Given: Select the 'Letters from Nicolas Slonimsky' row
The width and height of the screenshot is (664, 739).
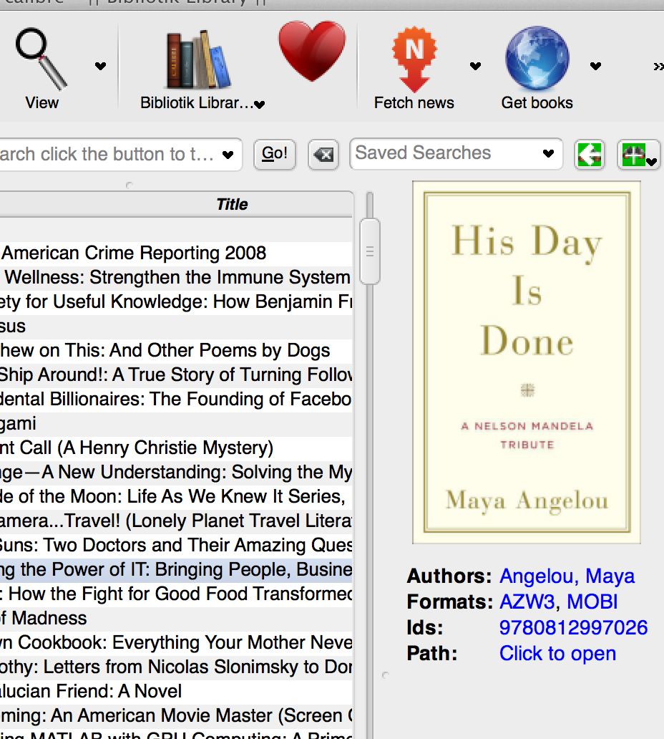Looking at the screenshot, I should [176, 667].
